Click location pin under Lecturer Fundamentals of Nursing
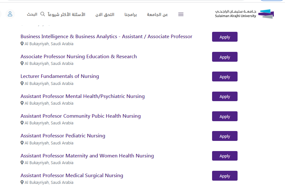 click(22, 83)
